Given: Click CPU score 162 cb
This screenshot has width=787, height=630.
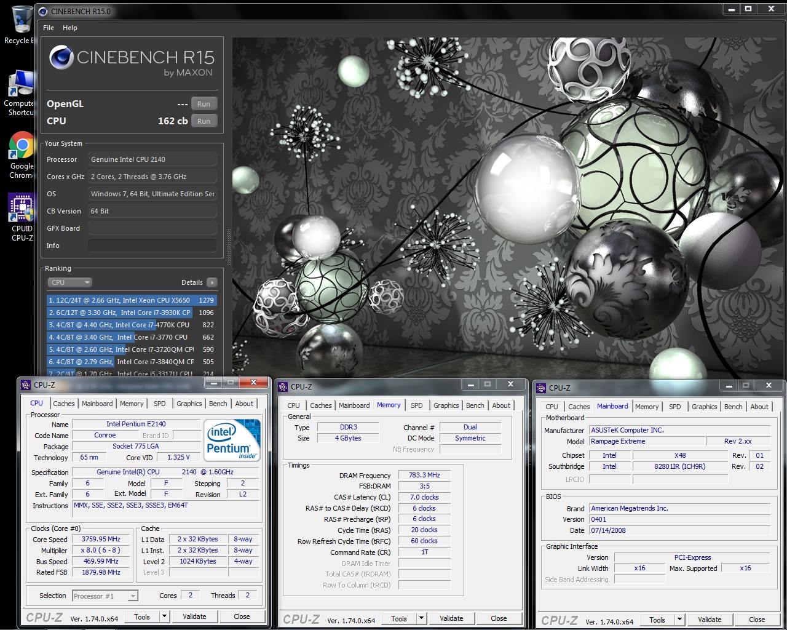Looking at the screenshot, I should (173, 121).
